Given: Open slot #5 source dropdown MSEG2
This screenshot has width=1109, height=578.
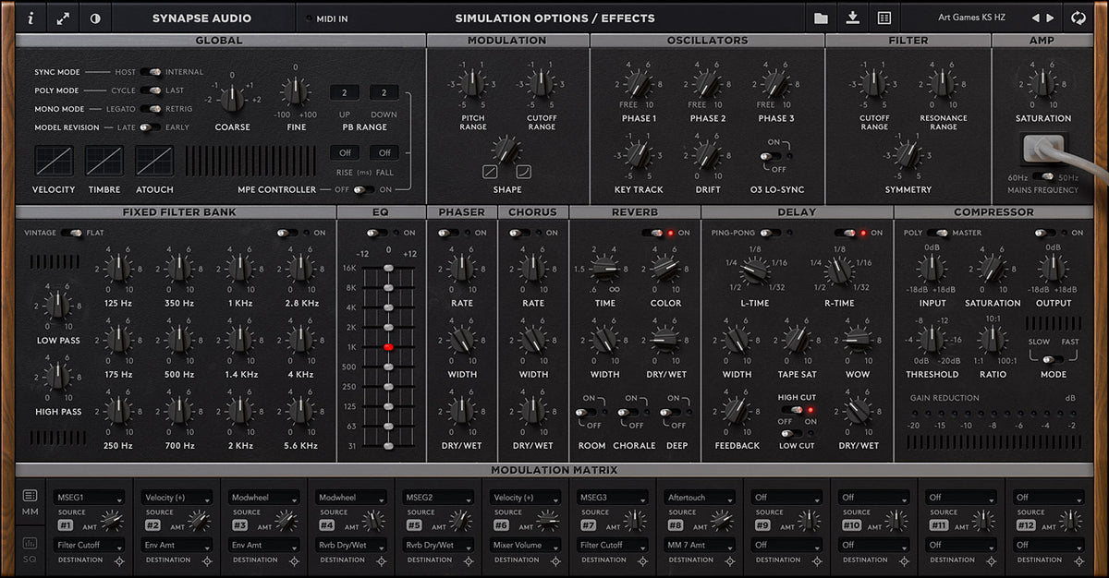Looking at the screenshot, I should pos(437,498).
